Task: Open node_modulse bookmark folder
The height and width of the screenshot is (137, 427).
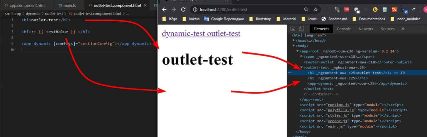Action: [x=405, y=19]
